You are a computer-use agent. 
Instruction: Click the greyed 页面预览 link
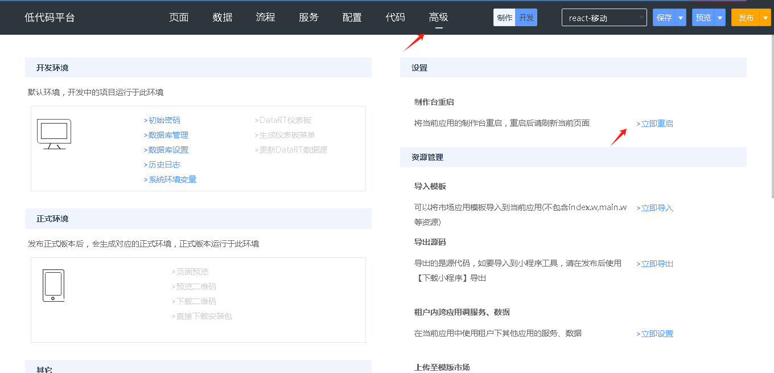pyautogui.click(x=190, y=272)
